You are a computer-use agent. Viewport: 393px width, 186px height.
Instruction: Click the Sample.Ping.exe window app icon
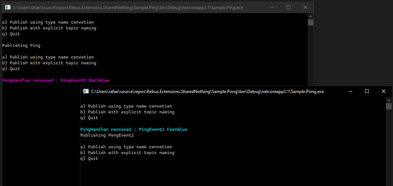8,8
